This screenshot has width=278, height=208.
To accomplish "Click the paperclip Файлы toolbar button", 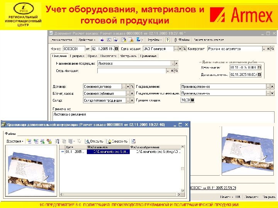I will pyautogui.click(x=182, y=40).
